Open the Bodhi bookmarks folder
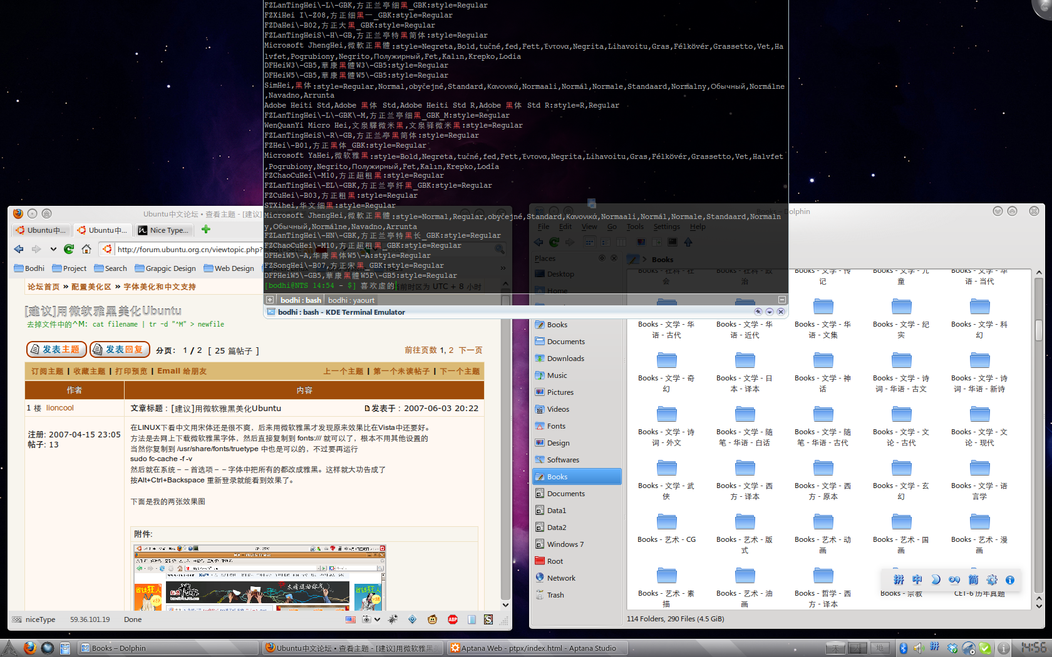The height and width of the screenshot is (657, 1052). click(x=29, y=268)
